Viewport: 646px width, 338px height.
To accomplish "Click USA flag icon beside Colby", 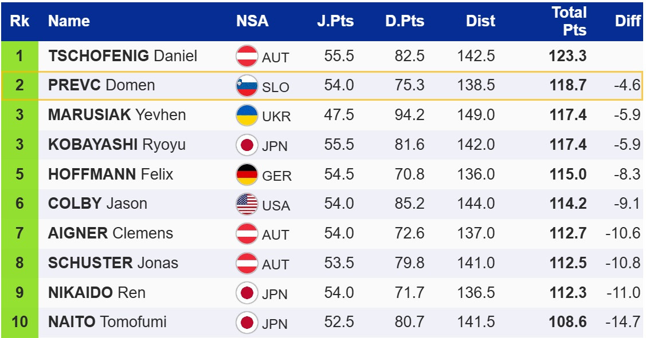I will pos(247,204).
